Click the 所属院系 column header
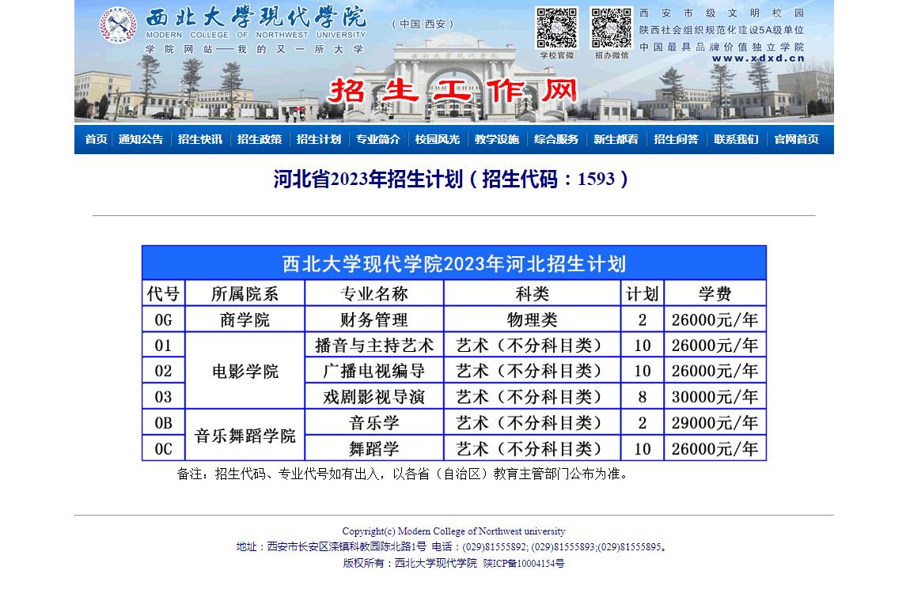This screenshot has height=593, width=910. (x=245, y=294)
